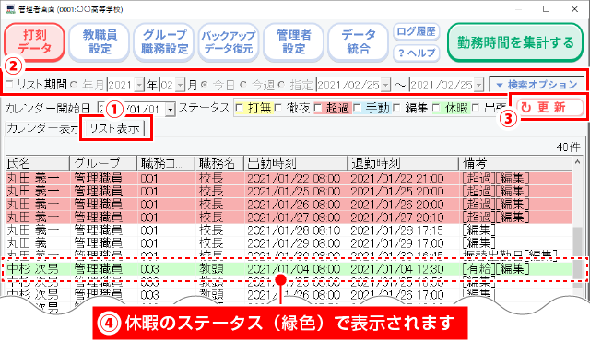Open the ヘルプ help button
Screen dimensions: 590x342
(x=416, y=53)
